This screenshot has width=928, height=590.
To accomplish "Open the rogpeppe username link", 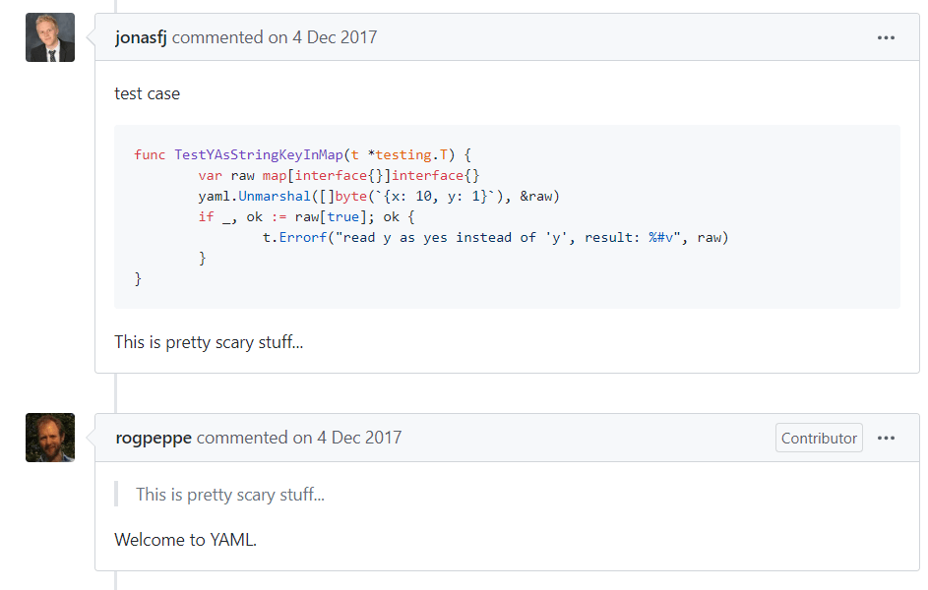I will point(153,439).
